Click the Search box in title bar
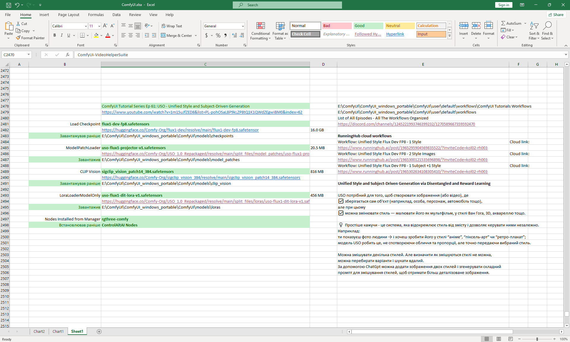Viewport: 570px width, 342px height. pyautogui.click(x=287, y=5)
